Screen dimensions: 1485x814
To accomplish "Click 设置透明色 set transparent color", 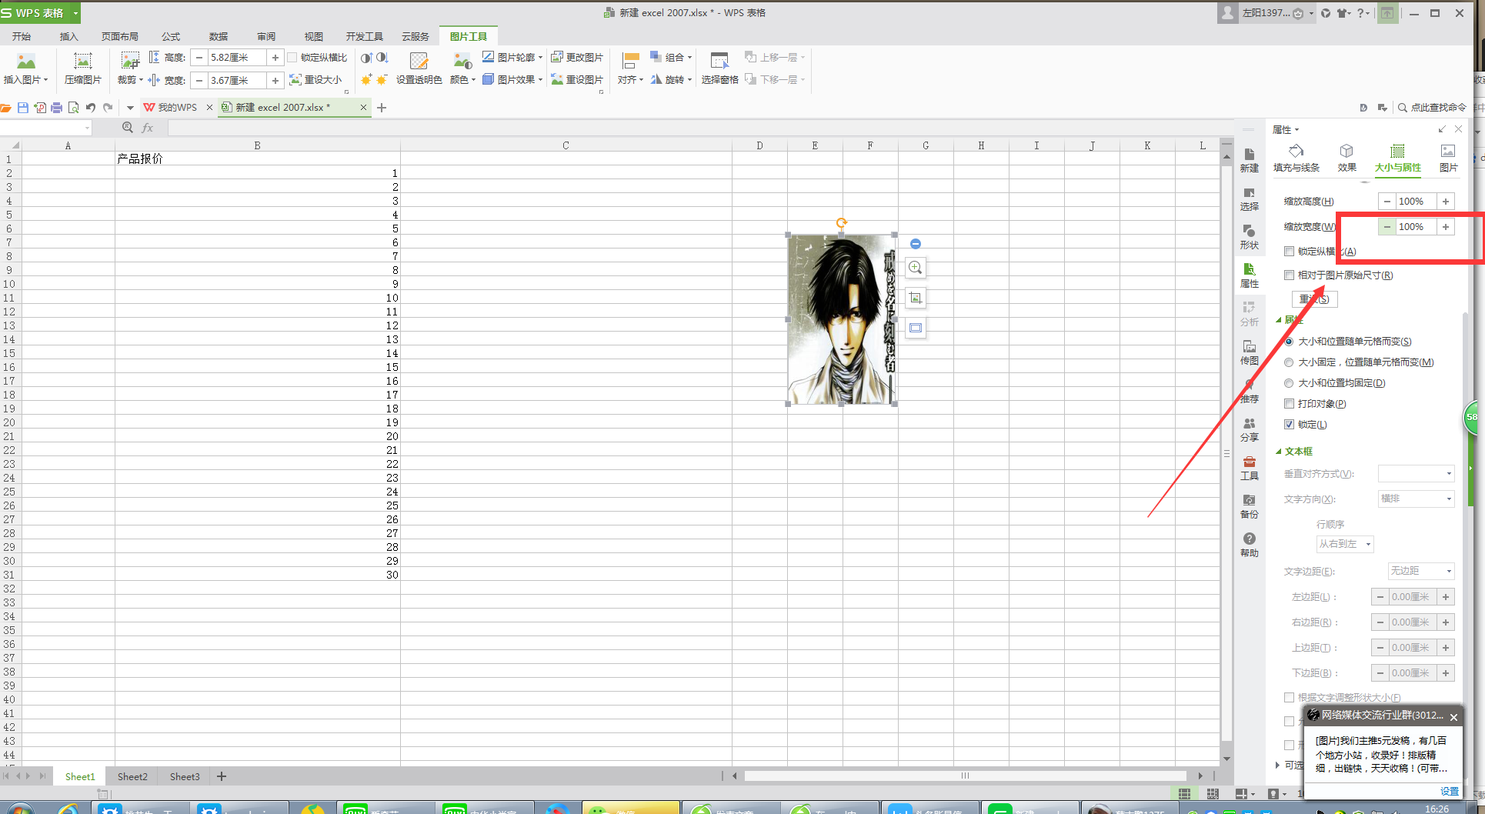I will click(x=419, y=68).
